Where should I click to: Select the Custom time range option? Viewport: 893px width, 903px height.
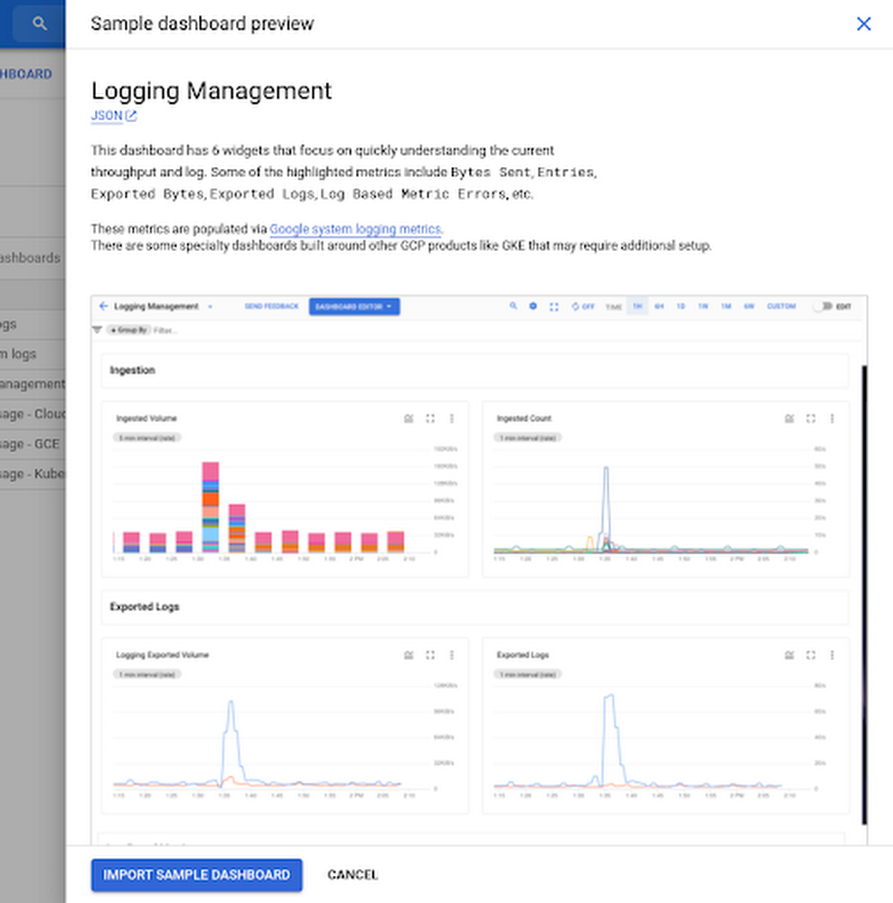[781, 306]
